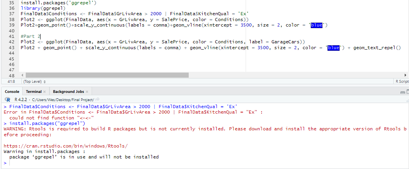Screen dimensions: 409x169
Task: Close the Terminal tab with its x
Action: tap(44, 92)
